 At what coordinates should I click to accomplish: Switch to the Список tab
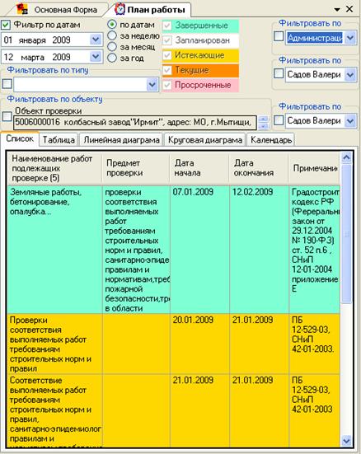tap(20, 139)
